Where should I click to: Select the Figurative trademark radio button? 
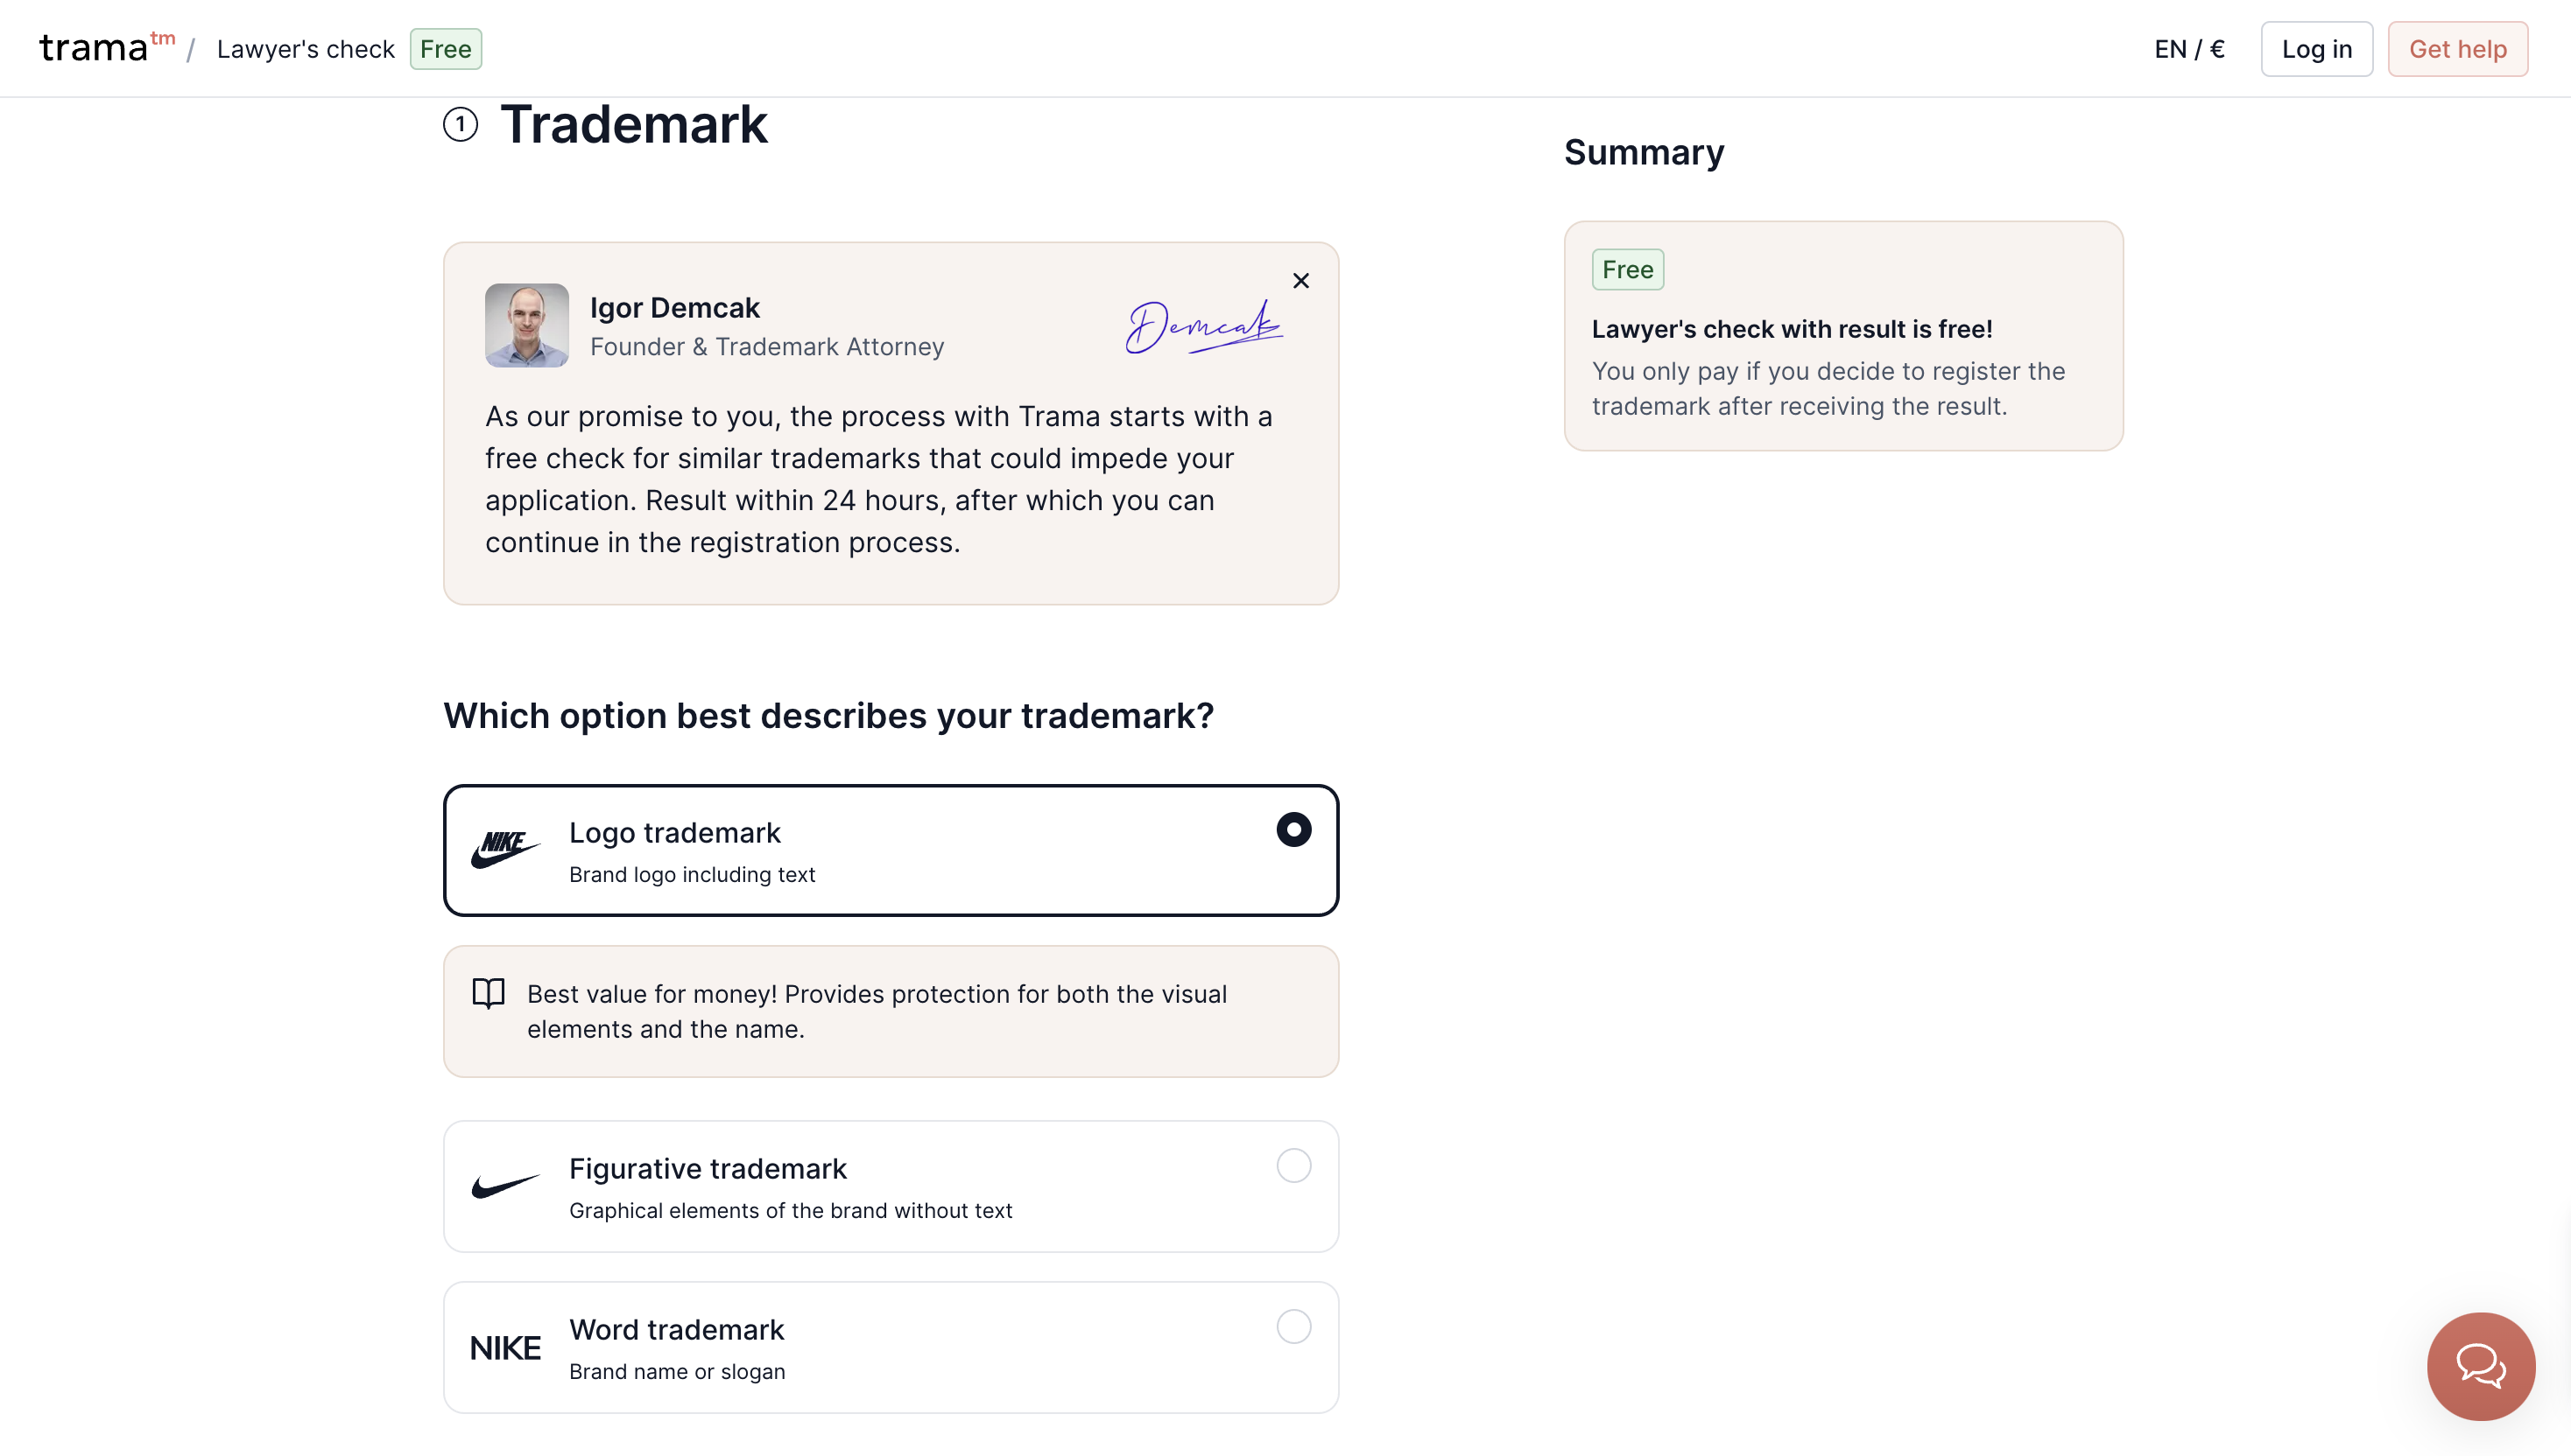(x=1294, y=1166)
